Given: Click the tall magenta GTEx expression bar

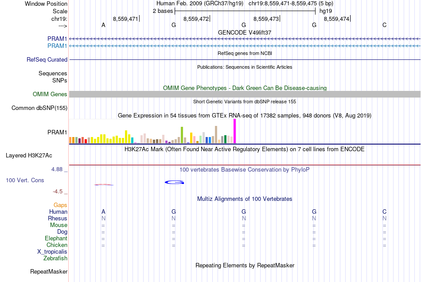Looking at the screenshot, I should (235, 131).
